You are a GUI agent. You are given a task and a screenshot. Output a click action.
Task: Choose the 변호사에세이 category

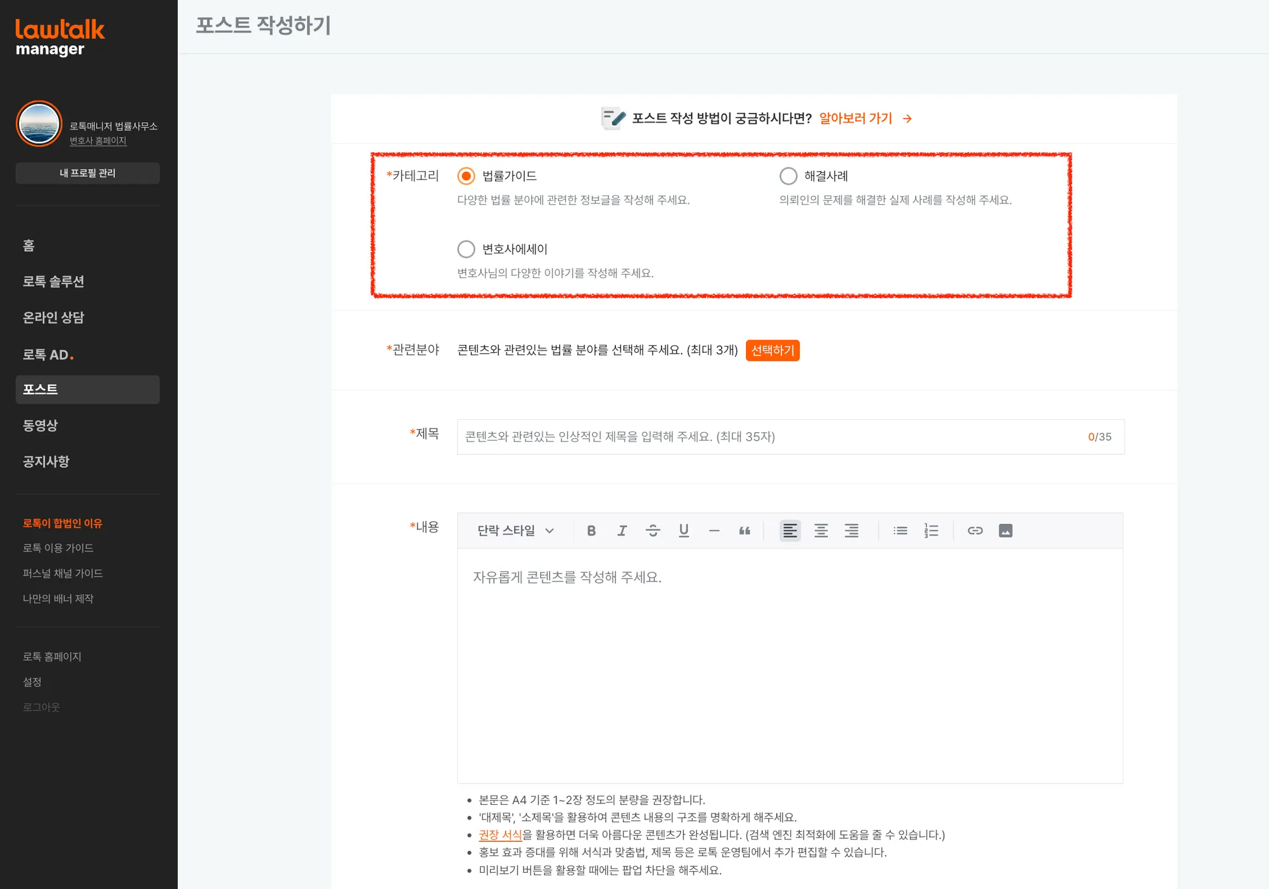pos(466,249)
